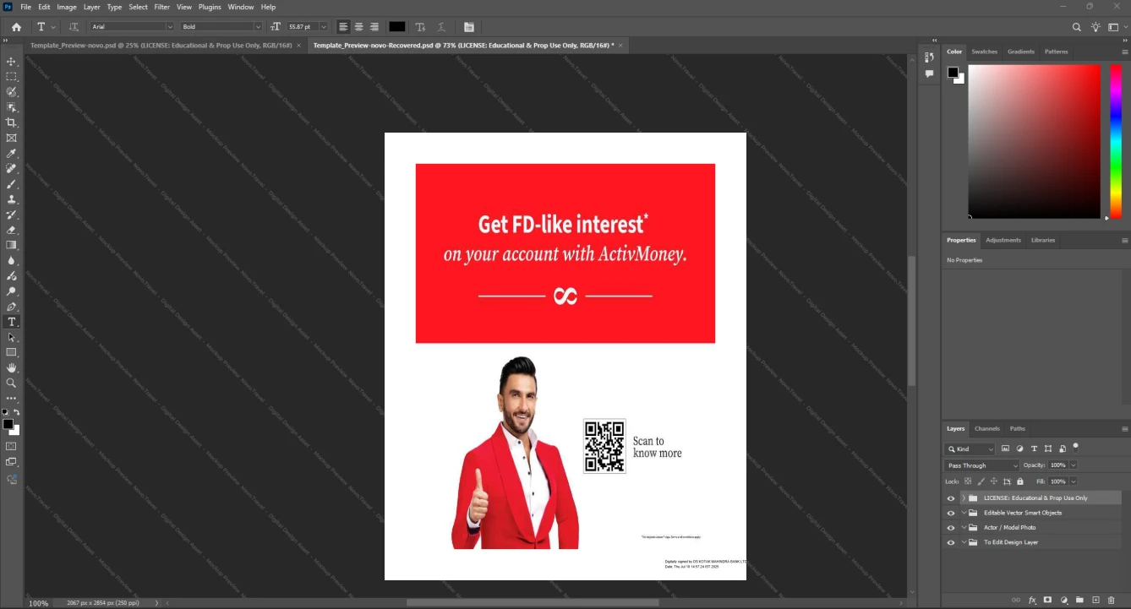Select the Spot Healing Brush tool

tap(11, 169)
